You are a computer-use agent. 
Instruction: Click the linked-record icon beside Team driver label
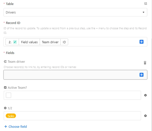point(5,61)
